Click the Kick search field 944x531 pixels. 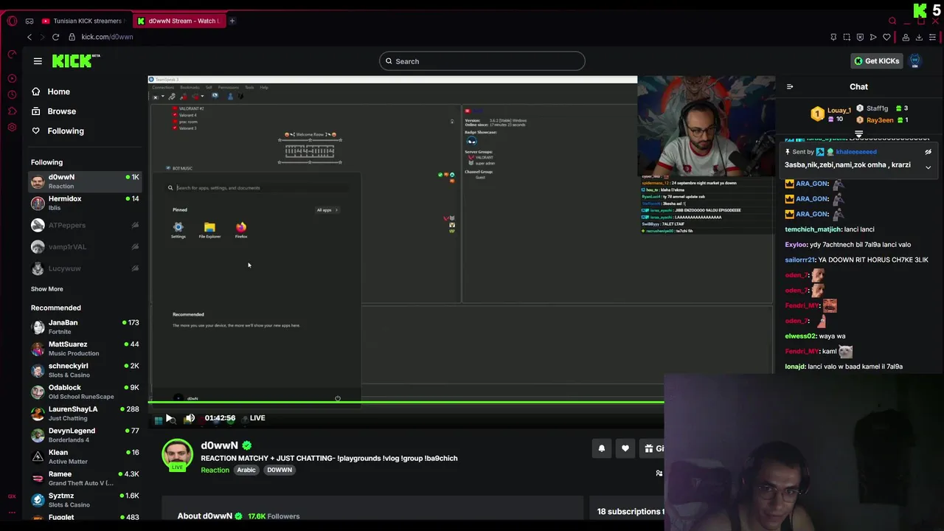point(482,61)
